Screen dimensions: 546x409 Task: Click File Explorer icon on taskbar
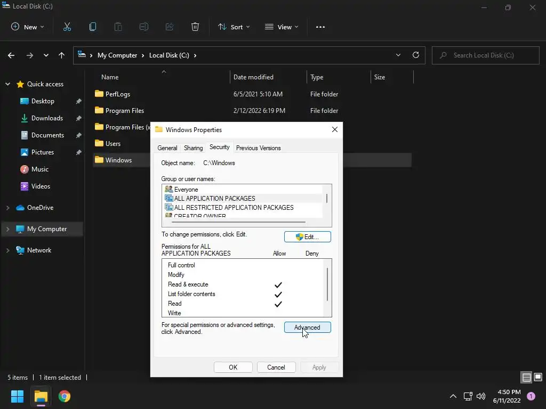coord(41,396)
